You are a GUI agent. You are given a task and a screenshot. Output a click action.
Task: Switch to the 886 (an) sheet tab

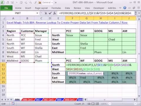(28, 100)
